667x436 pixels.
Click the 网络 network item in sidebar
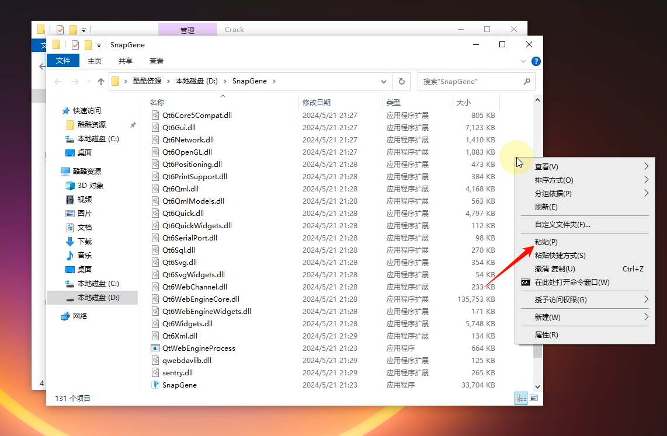pyautogui.click(x=81, y=316)
